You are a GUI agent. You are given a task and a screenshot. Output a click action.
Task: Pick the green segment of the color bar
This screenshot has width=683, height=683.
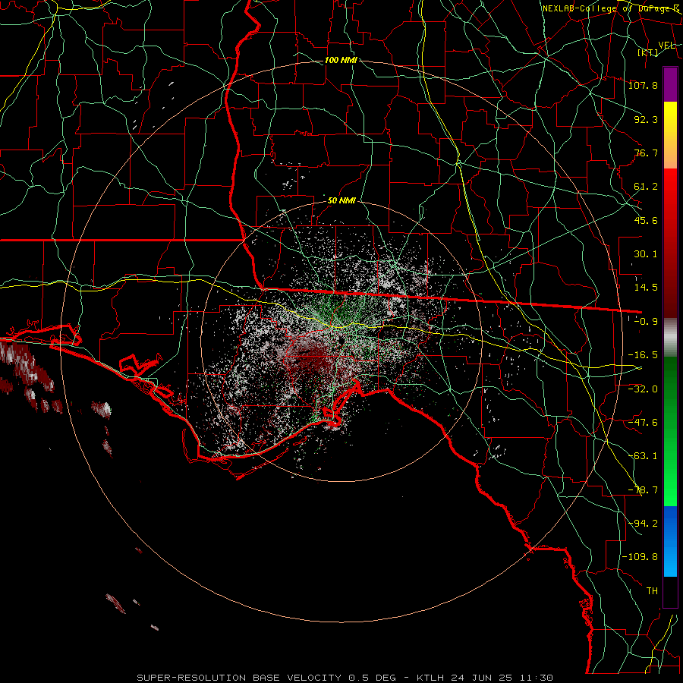pyautogui.click(x=670, y=431)
